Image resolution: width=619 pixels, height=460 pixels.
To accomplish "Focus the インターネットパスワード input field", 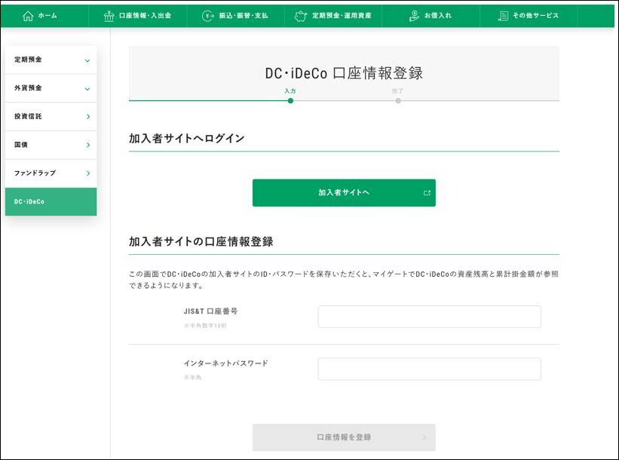I will [429, 370].
